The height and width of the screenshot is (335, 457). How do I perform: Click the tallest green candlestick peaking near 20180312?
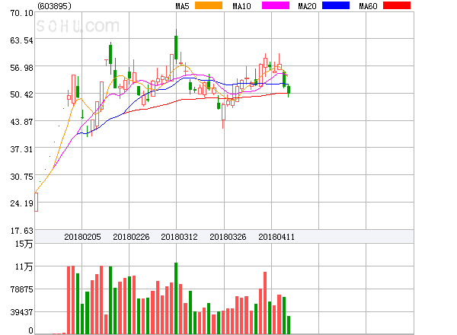click(176, 46)
